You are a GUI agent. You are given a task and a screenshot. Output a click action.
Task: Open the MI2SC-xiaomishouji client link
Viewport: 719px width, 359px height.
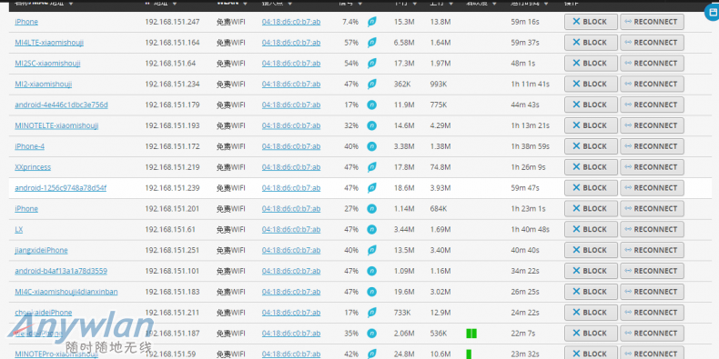[x=47, y=64]
